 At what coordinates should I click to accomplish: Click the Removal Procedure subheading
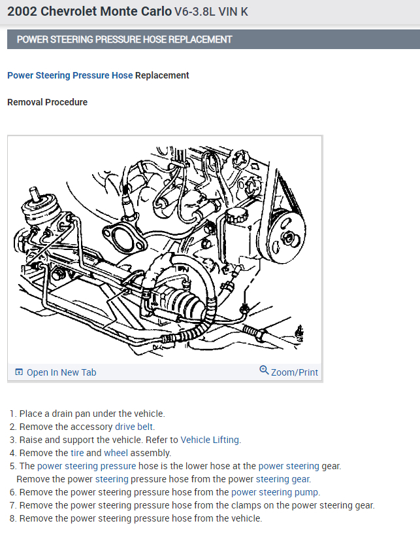(48, 102)
